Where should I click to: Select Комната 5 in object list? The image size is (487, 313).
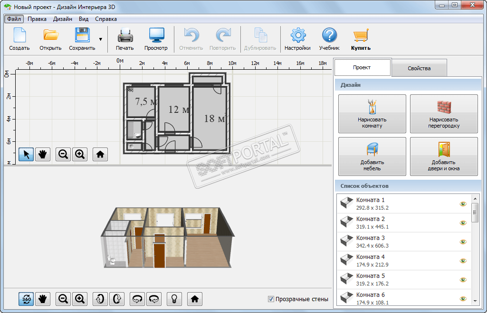click(404, 280)
